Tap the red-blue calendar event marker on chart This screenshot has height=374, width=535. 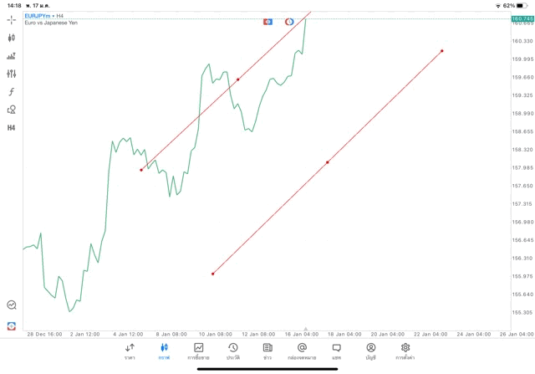(x=267, y=21)
